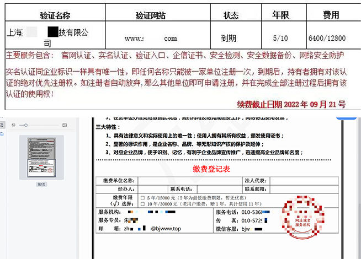361x259 pixels.
Task: Click feature line 3 about 对应企业品牌
Action: coord(204,152)
